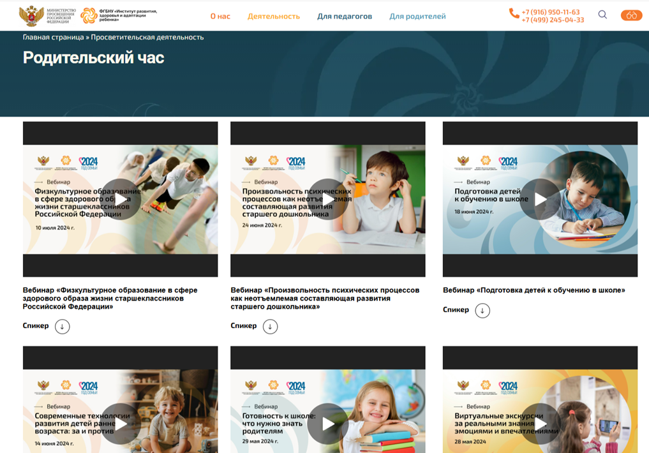The image size is (649, 453).
Task: Play the 'Виртуальные экскурсии' webinar video
Action: point(541,424)
